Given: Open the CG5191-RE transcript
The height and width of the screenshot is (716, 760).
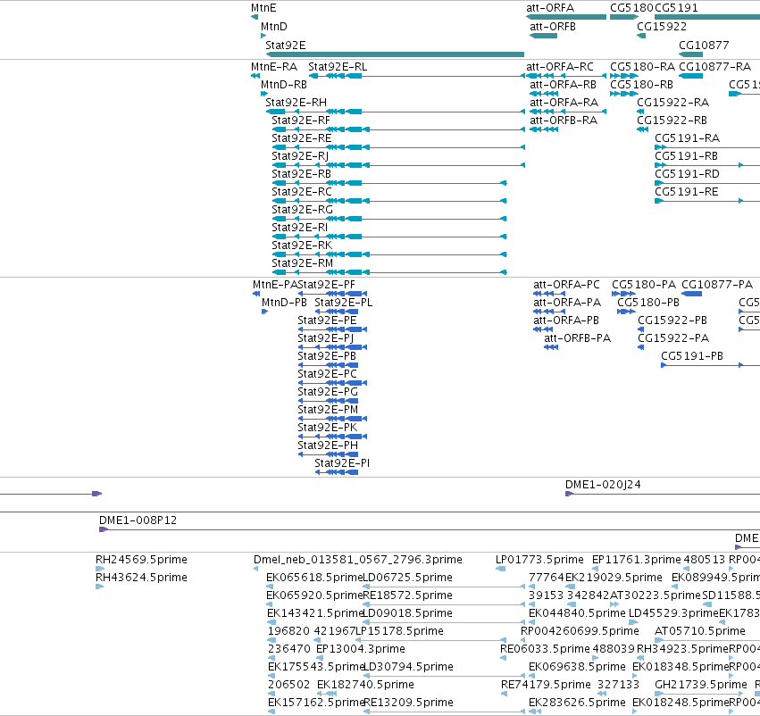Looking at the screenshot, I should pyautogui.click(x=707, y=201).
